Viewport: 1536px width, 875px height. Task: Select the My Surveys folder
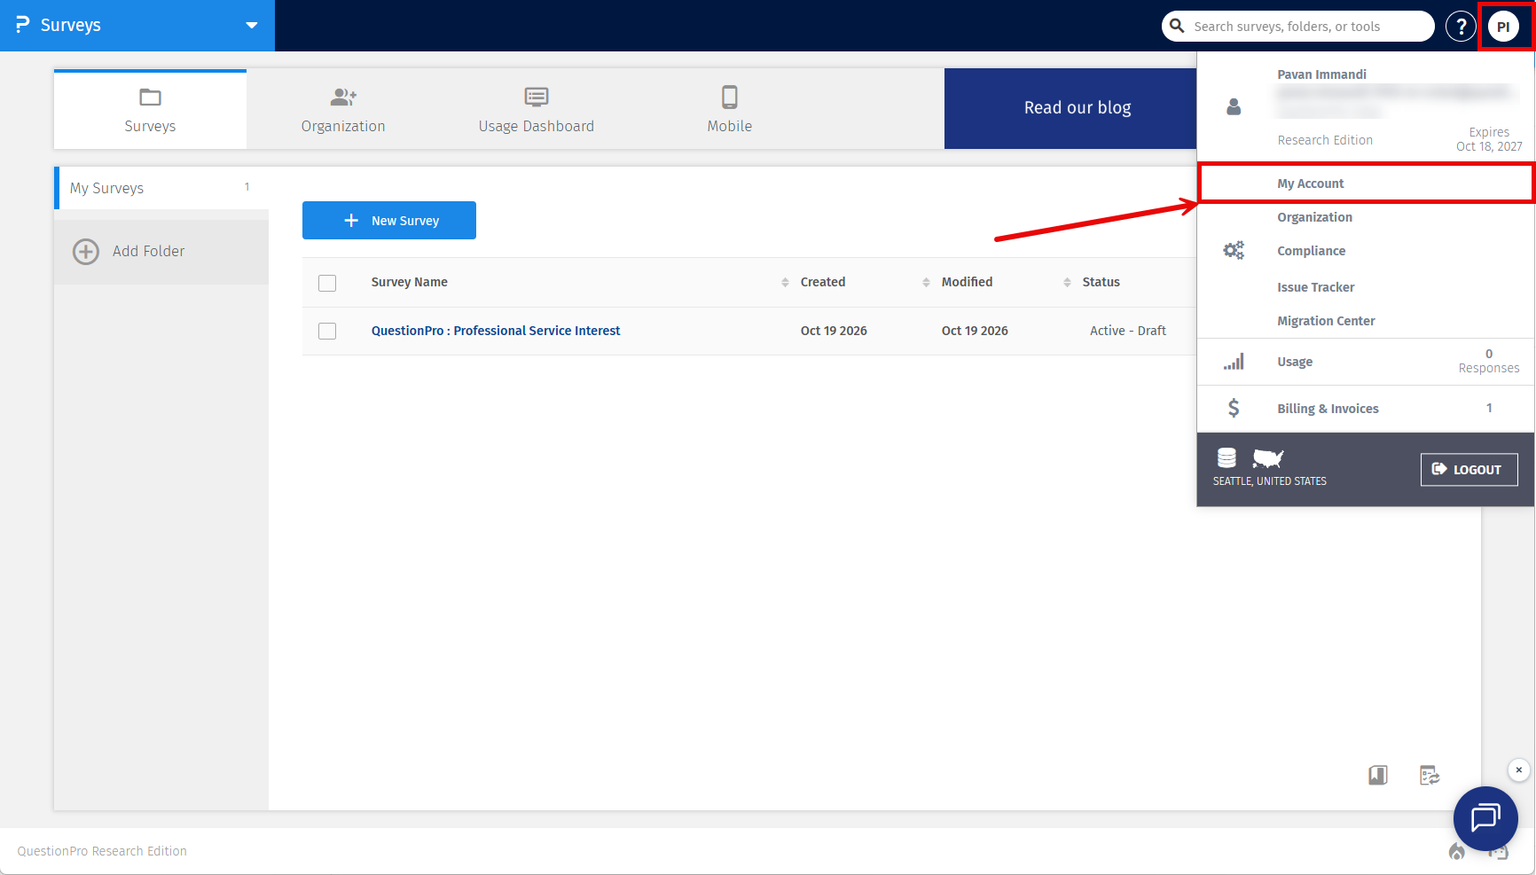click(161, 188)
